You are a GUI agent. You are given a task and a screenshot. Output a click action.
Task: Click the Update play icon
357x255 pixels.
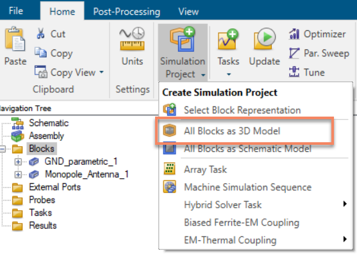(x=265, y=38)
